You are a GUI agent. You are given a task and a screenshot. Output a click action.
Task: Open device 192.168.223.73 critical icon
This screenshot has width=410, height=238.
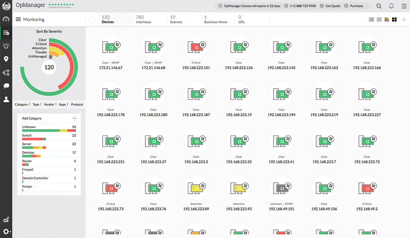(x=111, y=188)
